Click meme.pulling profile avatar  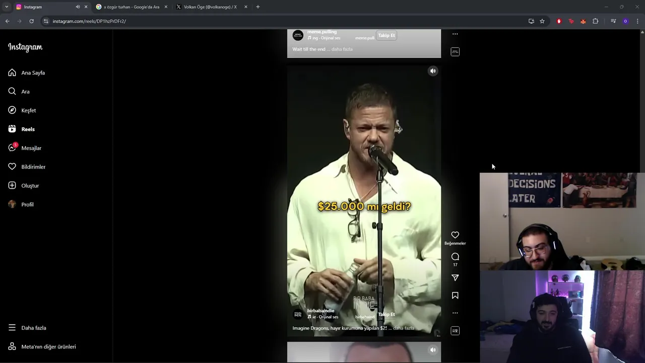pyautogui.click(x=298, y=35)
